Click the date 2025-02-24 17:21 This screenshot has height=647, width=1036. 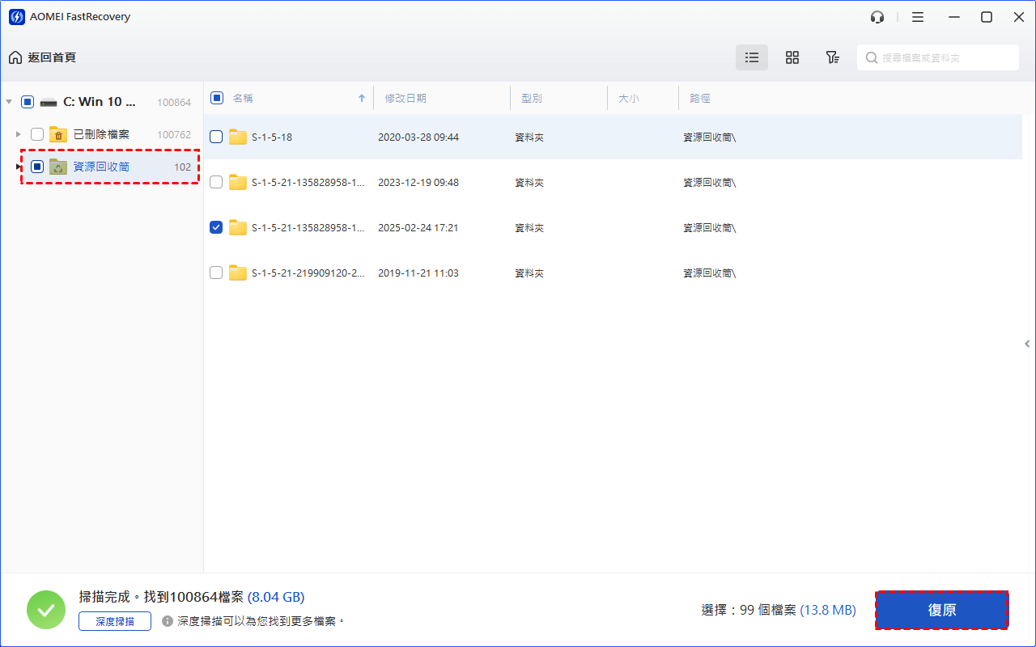[x=418, y=227]
